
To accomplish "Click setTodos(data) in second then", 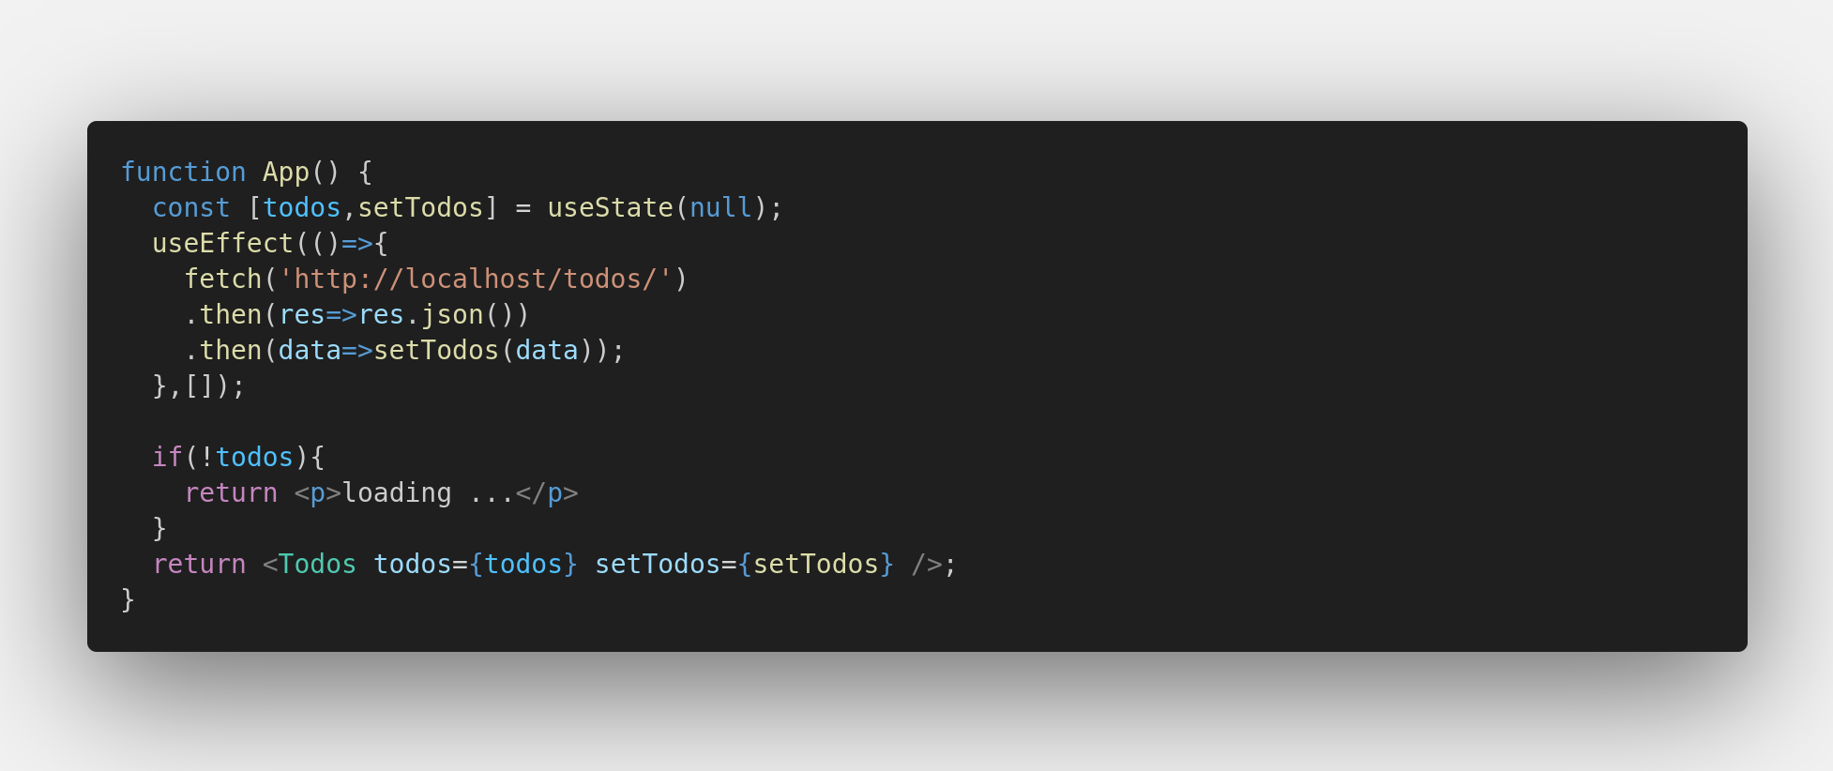I will click(483, 350).
